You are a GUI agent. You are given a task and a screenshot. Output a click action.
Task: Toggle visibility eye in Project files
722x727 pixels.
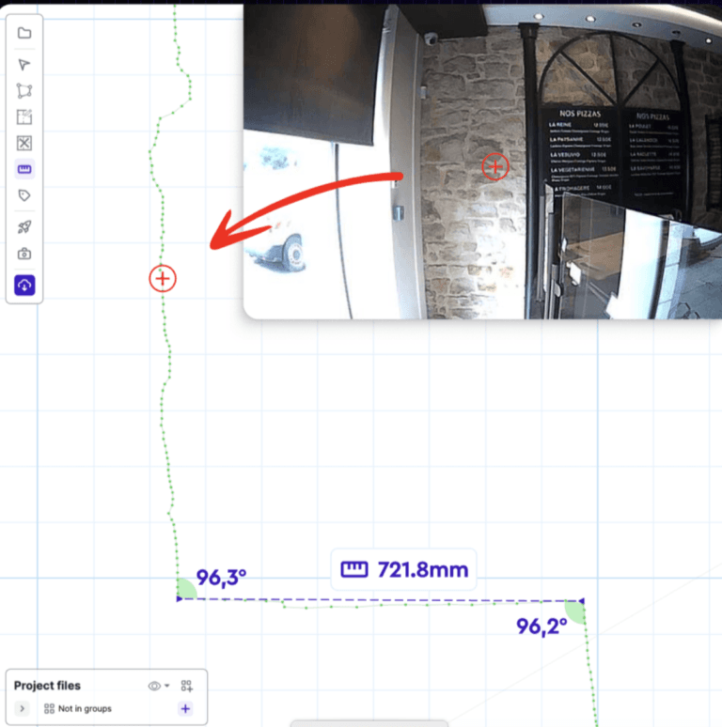pos(154,686)
